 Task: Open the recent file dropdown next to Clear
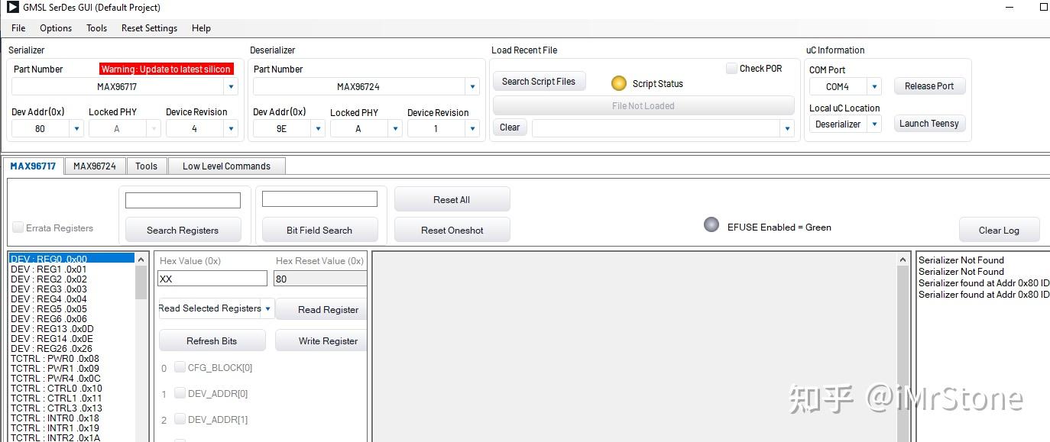click(x=786, y=127)
